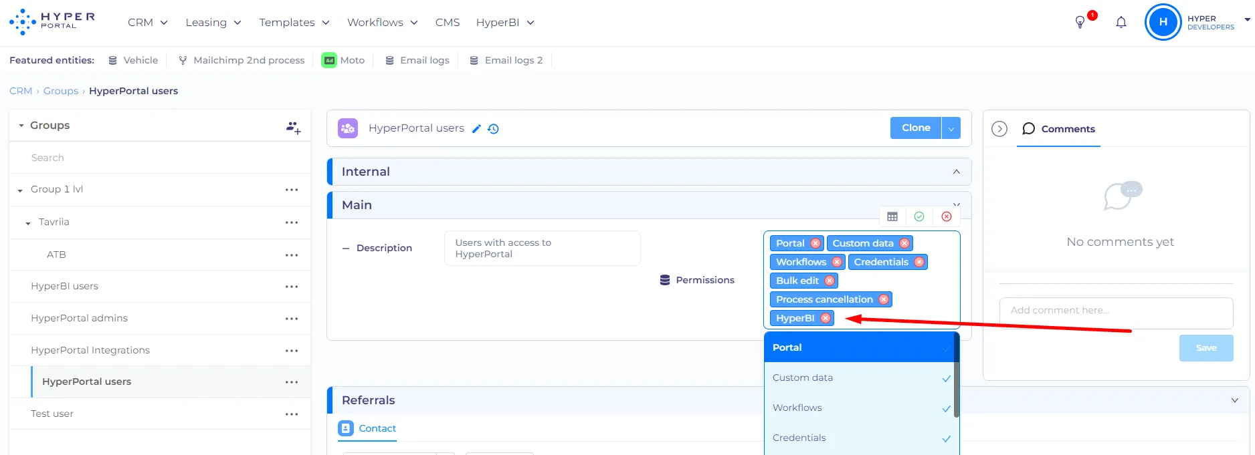
Task: Expand the Templates menu
Action: [x=294, y=23]
